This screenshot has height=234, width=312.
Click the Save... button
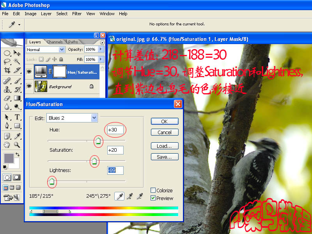pyautogui.click(x=165, y=157)
